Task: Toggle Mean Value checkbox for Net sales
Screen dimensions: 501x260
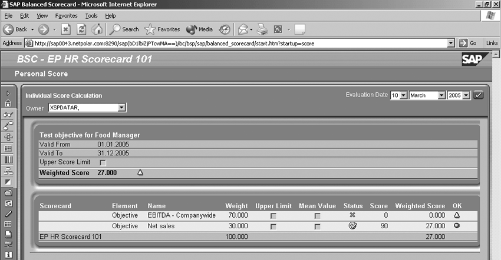Action: click(x=317, y=226)
